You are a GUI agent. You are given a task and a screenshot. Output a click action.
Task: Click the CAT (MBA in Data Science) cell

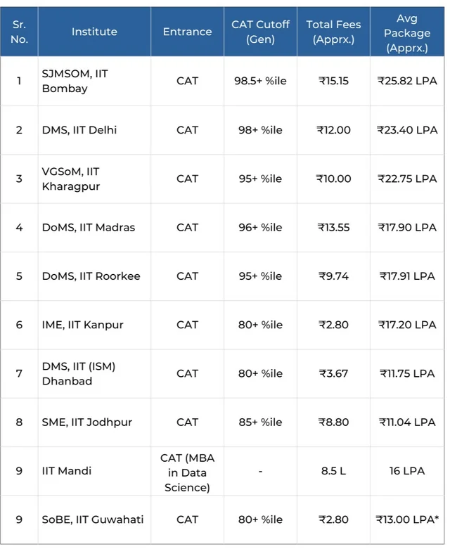tap(187, 471)
